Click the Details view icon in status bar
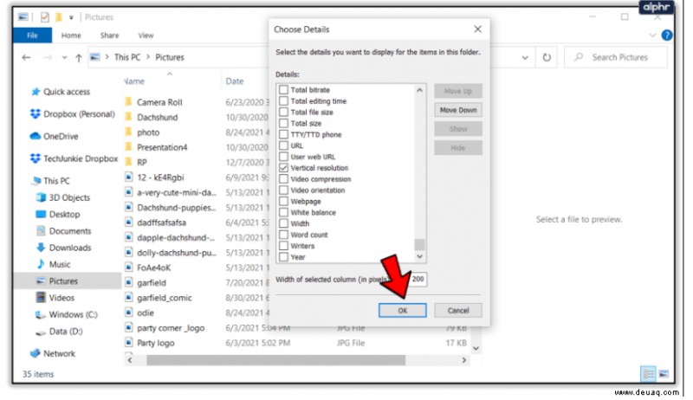Screen dimensions: 693x400 coord(648,374)
